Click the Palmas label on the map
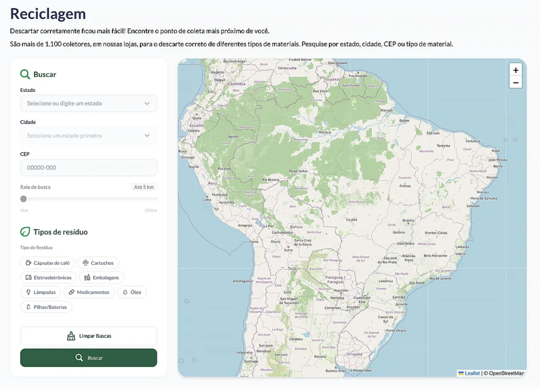 coord(405,186)
